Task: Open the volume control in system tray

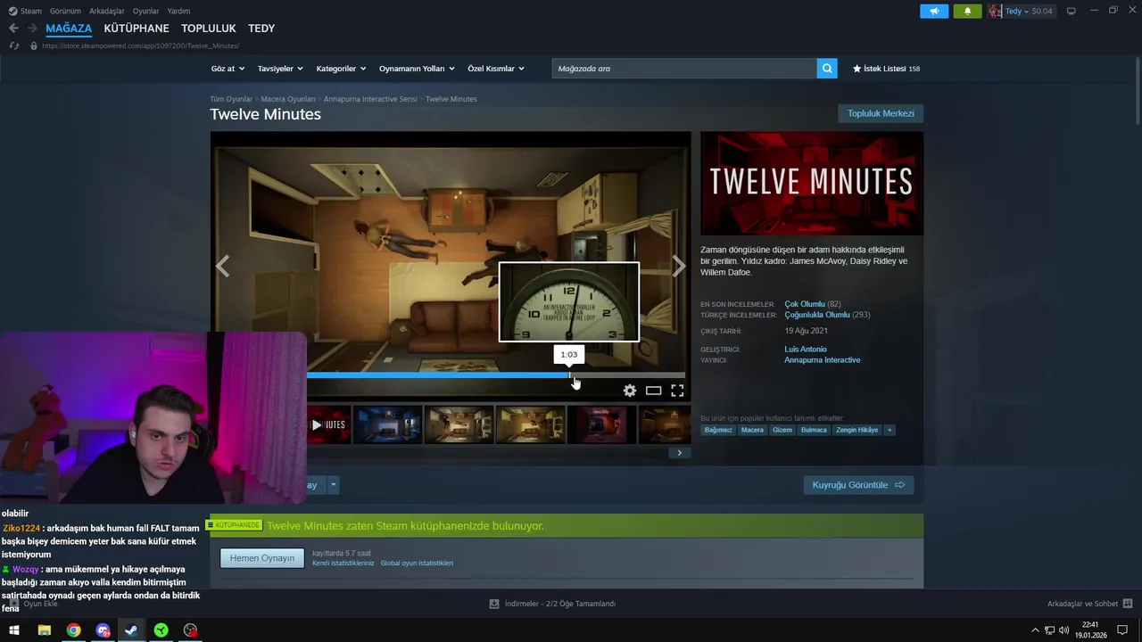Action: tap(1063, 630)
